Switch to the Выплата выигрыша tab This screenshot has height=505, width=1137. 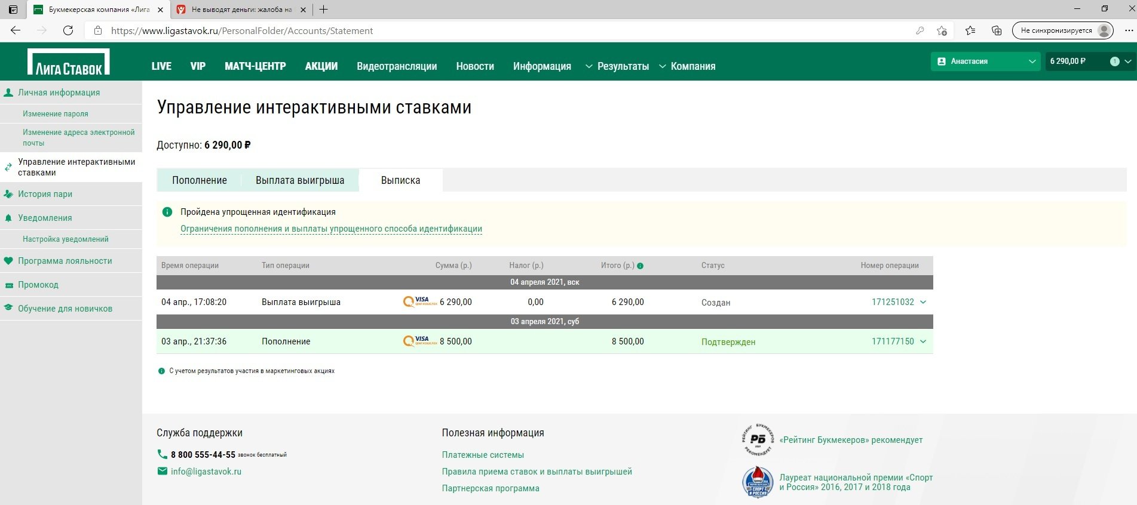point(299,180)
